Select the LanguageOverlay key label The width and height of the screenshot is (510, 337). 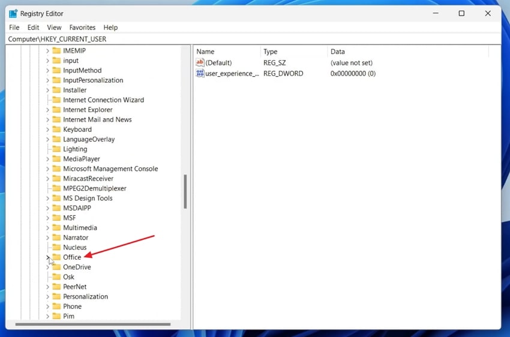(89, 139)
